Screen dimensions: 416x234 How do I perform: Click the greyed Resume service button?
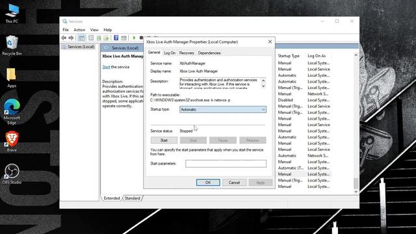tap(253, 140)
